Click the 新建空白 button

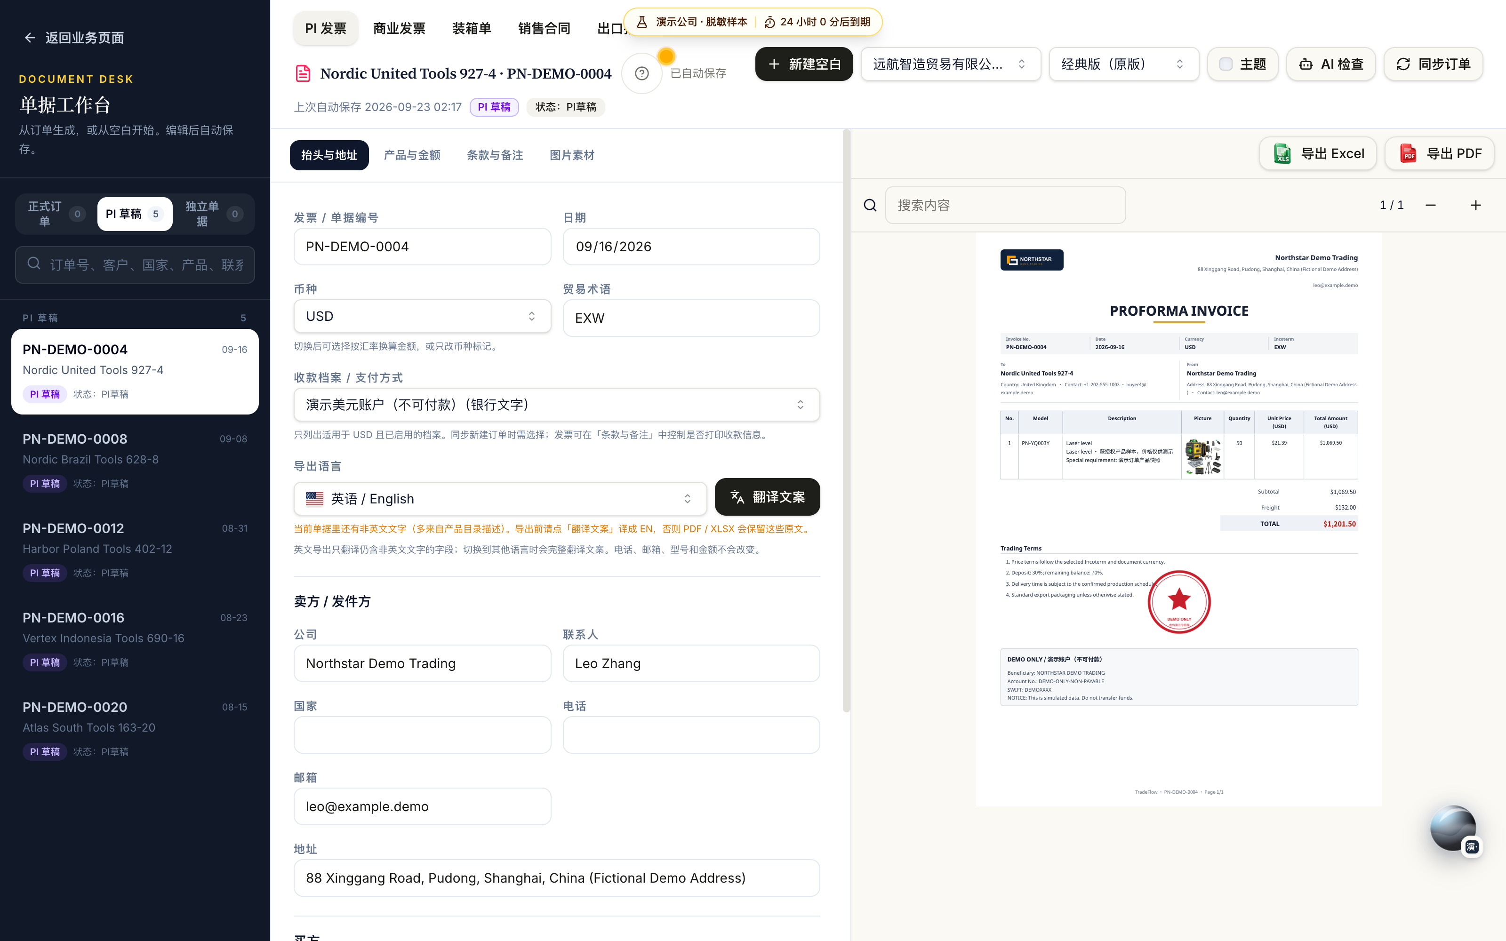804,64
